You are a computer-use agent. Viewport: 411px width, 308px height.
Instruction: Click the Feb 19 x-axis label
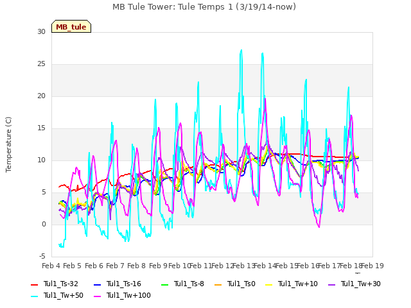pos(372,266)
